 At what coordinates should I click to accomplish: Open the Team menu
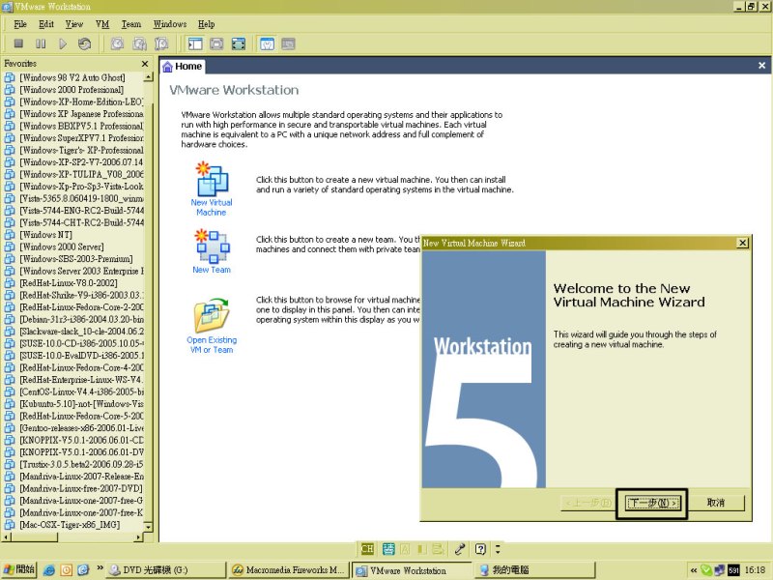click(131, 24)
